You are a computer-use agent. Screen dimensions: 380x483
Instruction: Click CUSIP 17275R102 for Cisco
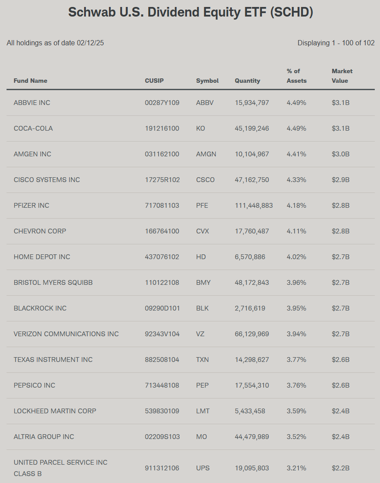162,179
